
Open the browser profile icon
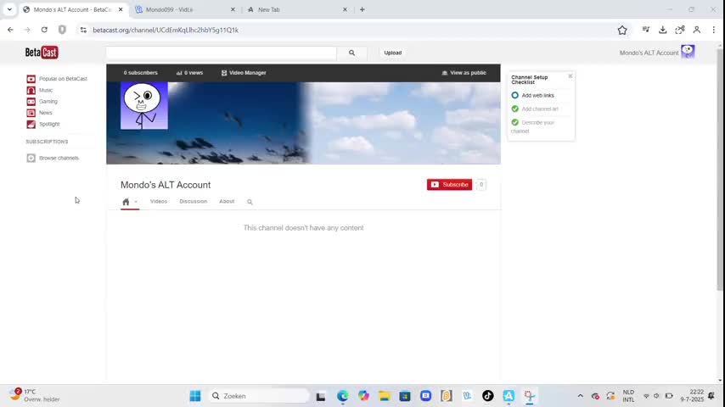(x=697, y=30)
